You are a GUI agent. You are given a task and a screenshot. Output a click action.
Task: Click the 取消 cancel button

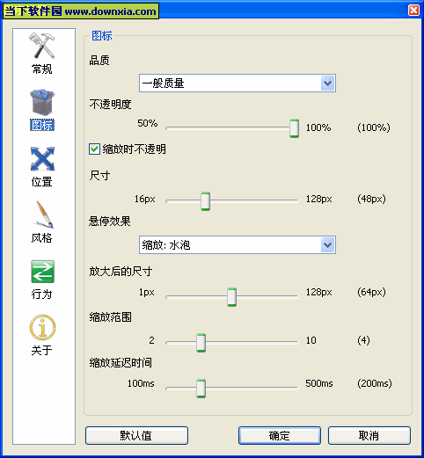tap(369, 436)
